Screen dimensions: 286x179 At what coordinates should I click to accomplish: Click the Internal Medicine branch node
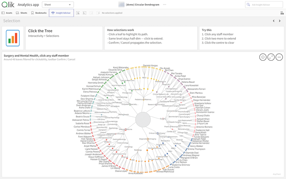(x=125, y=129)
